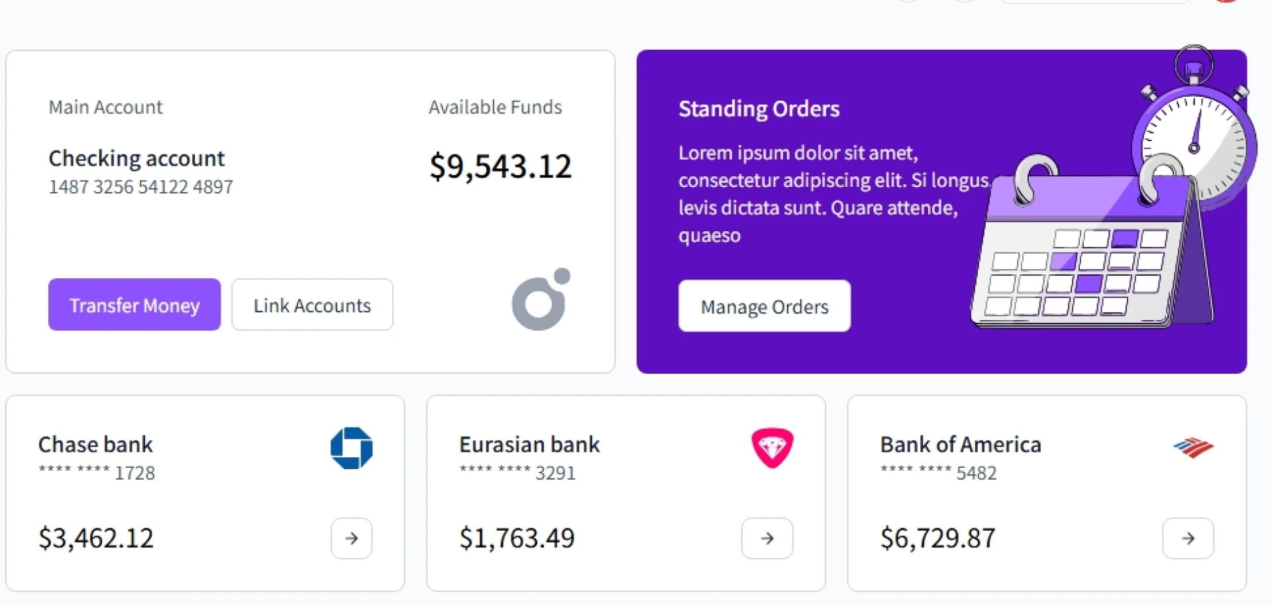This screenshot has height=607, width=1272.
Task: Click the Eurasian bank arrow button
Action: coord(767,538)
